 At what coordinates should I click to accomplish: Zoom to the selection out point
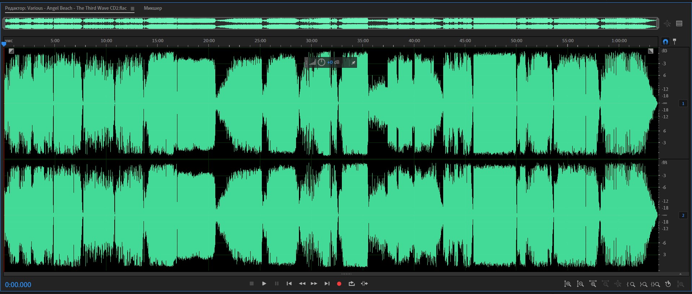643,284
